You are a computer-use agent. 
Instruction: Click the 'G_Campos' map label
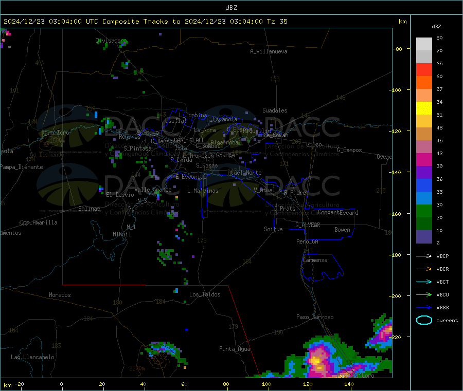click(350, 150)
